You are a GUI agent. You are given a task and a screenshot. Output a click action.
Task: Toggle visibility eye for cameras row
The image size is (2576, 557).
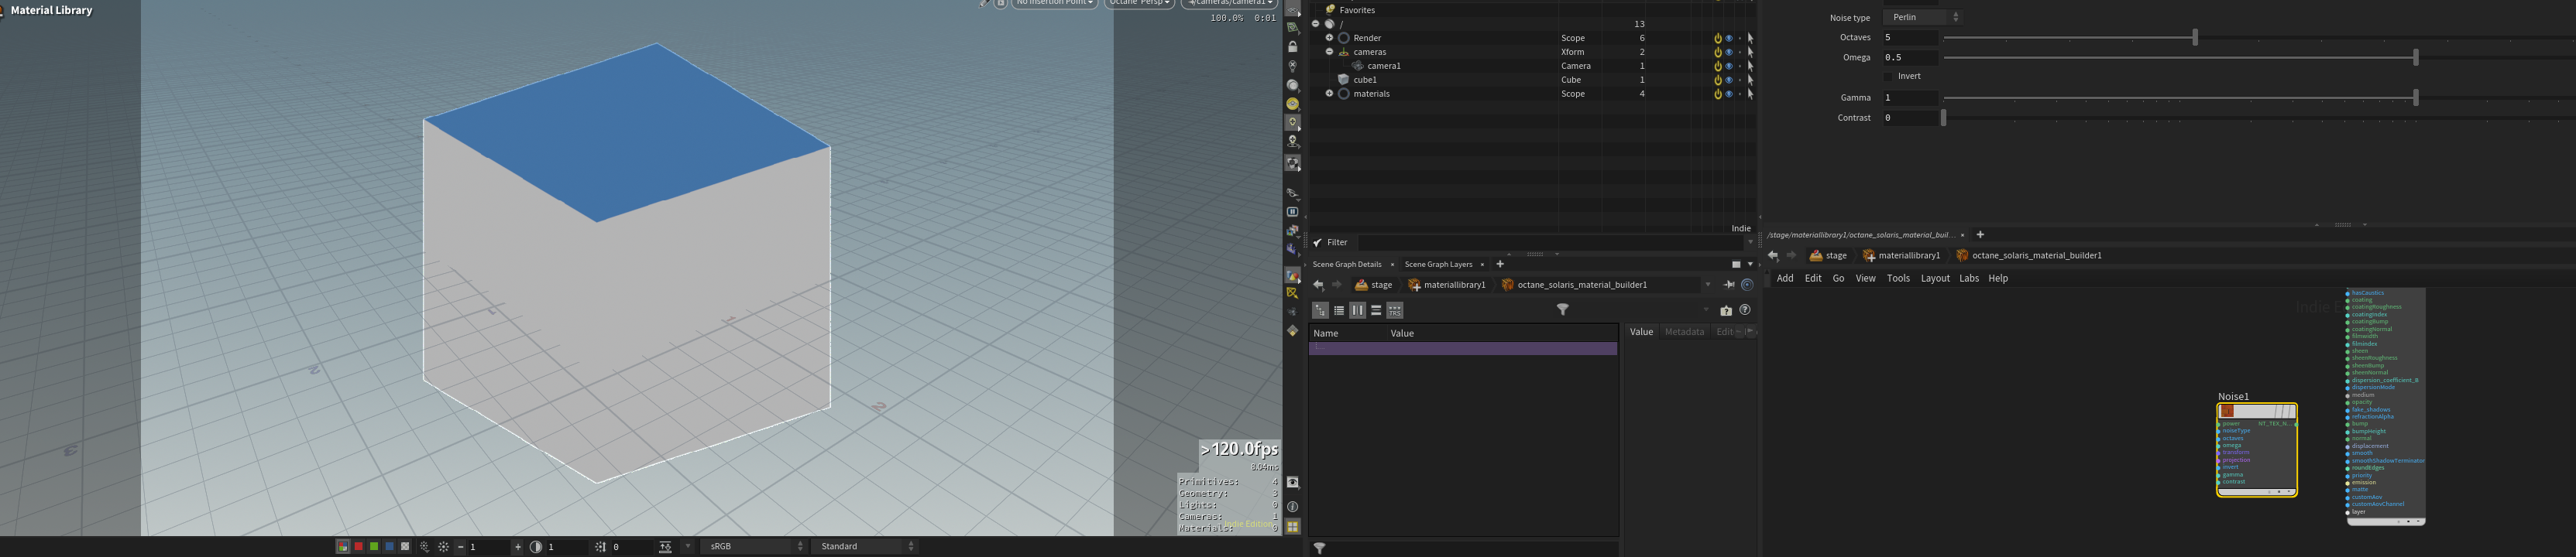click(x=1729, y=52)
